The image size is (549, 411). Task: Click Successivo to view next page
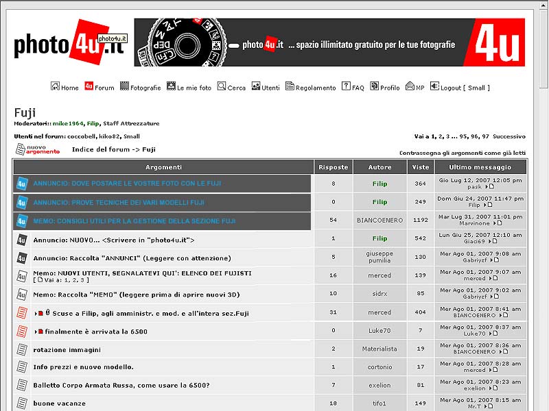click(x=509, y=136)
